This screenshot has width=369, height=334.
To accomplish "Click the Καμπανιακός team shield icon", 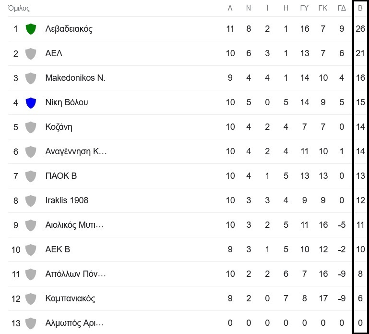I will 31,299.
